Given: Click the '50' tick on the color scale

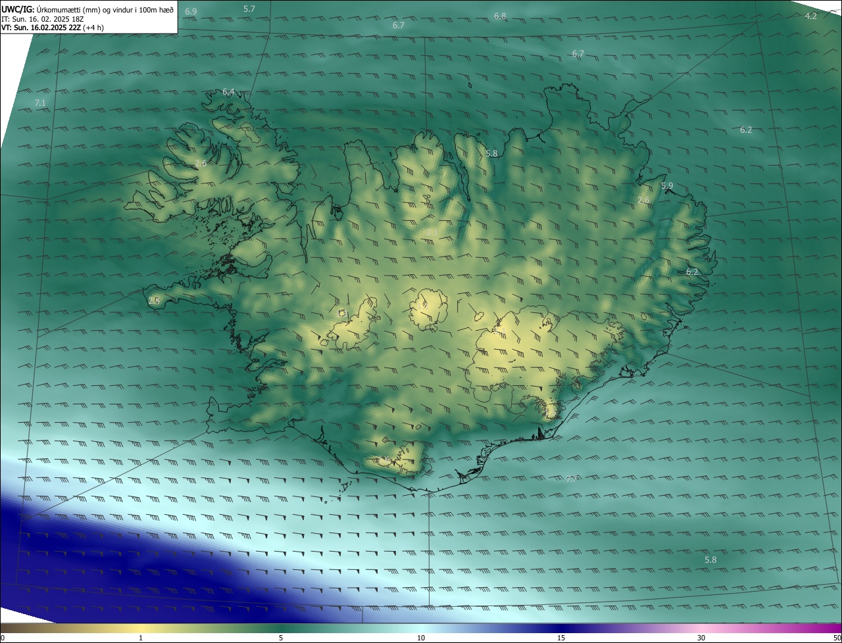Looking at the screenshot, I should pos(837,638).
